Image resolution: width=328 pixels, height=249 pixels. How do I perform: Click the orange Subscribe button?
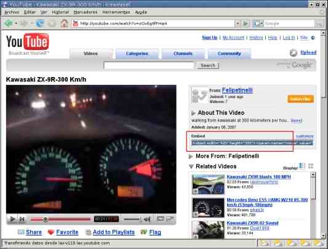[x=300, y=99]
